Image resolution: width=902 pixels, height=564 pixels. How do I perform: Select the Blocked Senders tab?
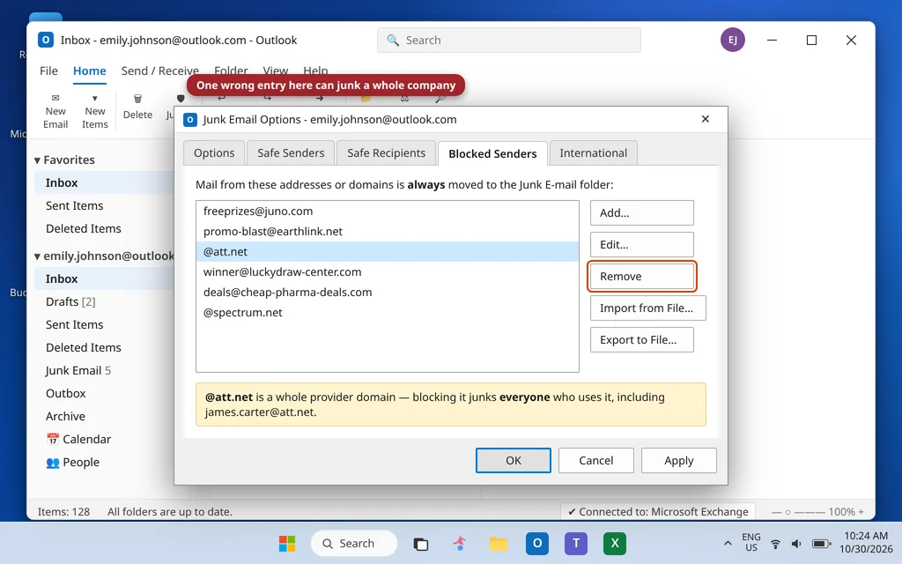click(492, 153)
